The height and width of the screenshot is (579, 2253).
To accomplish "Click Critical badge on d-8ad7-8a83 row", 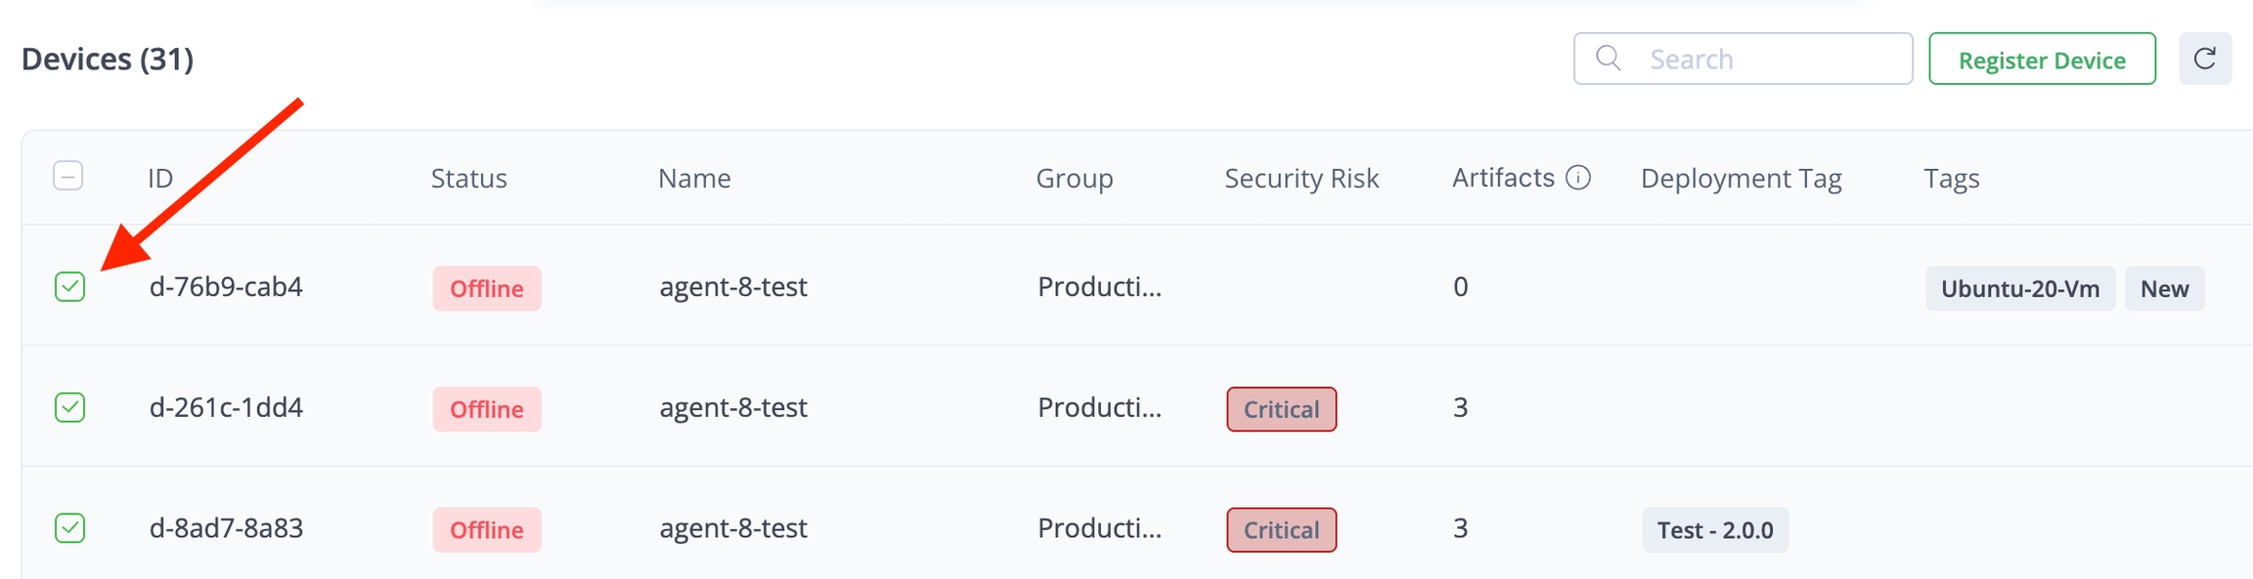I will pos(1281,530).
